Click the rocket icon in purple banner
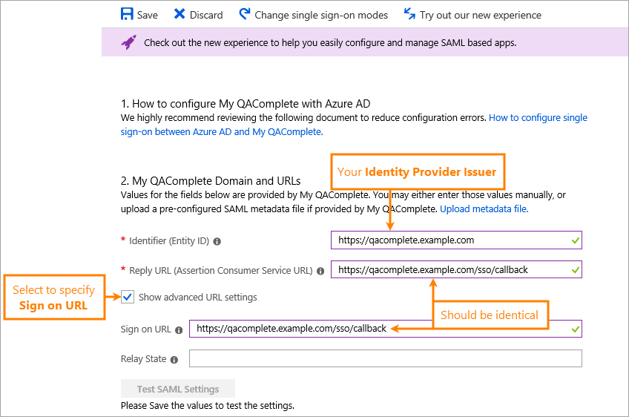This screenshot has height=417, width=629. click(129, 42)
